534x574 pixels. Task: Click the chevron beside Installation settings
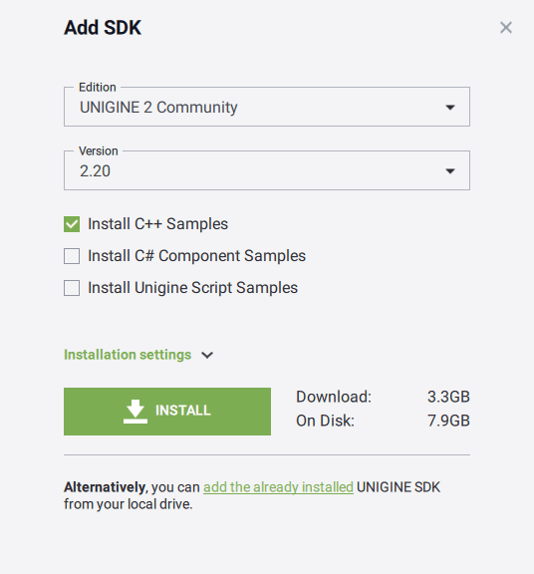[207, 355]
